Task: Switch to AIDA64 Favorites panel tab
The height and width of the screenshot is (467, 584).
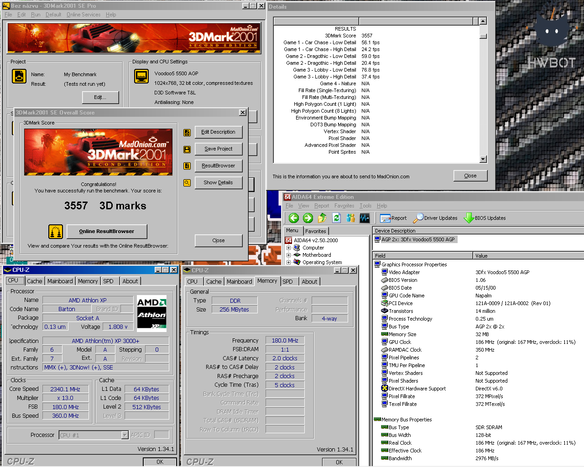Action: (316, 231)
